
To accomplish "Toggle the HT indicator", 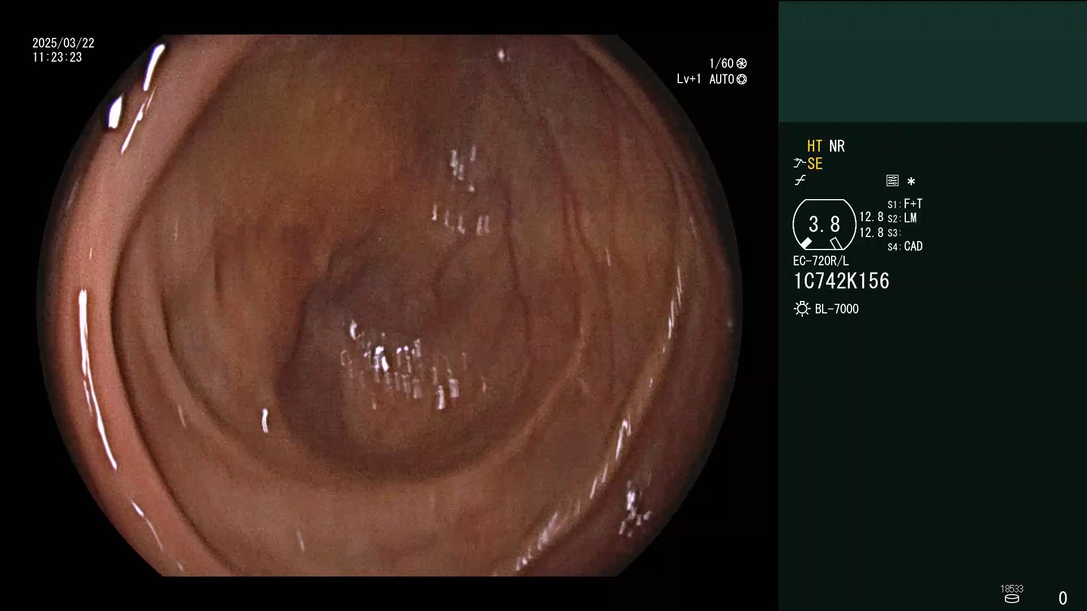I will point(815,146).
